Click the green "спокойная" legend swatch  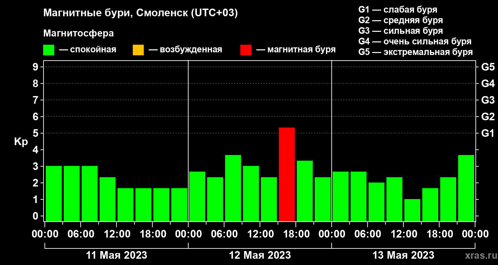tap(48, 50)
